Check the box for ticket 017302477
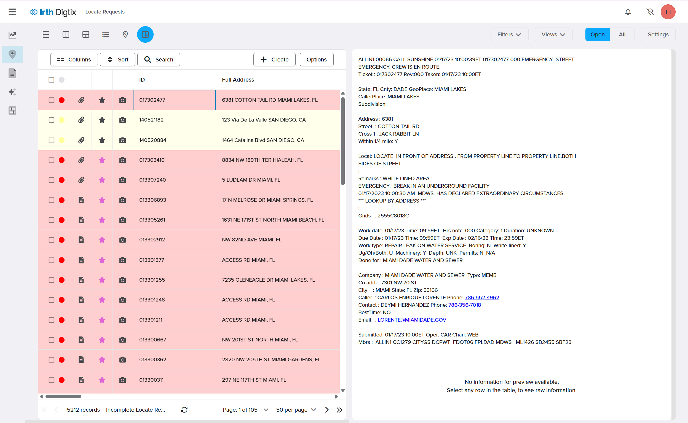The height and width of the screenshot is (423, 688). (52, 100)
